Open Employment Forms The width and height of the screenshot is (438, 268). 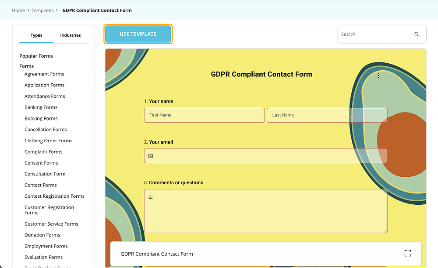[46, 246]
